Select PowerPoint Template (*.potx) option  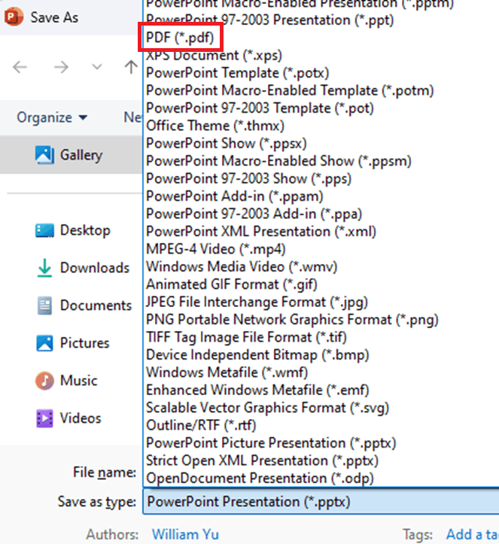tap(237, 73)
